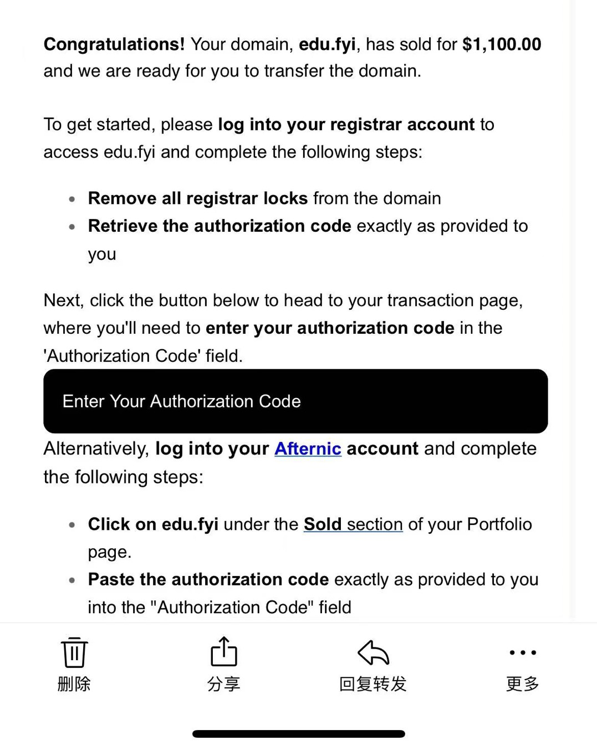Click the "Remove all registrar locks" bullet
The width and height of the screenshot is (597, 750).
[x=197, y=198]
